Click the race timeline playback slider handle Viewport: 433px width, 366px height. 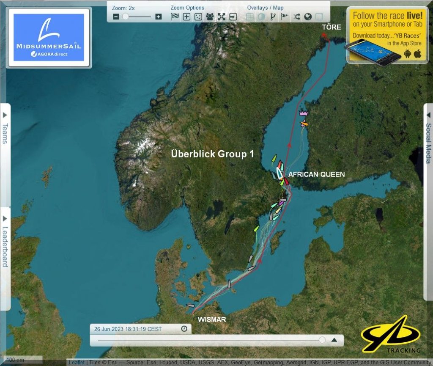pos(322,339)
